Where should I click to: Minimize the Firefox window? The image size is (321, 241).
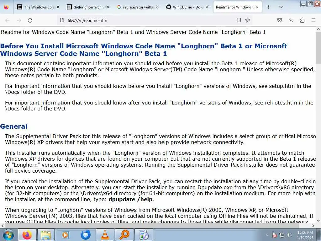(x=303, y=4)
